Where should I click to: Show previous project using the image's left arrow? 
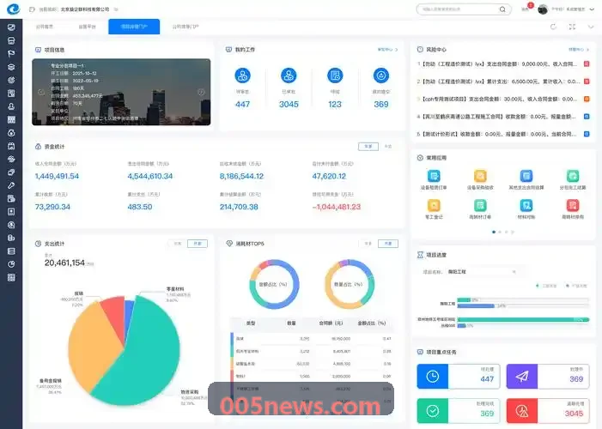click(x=40, y=92)
